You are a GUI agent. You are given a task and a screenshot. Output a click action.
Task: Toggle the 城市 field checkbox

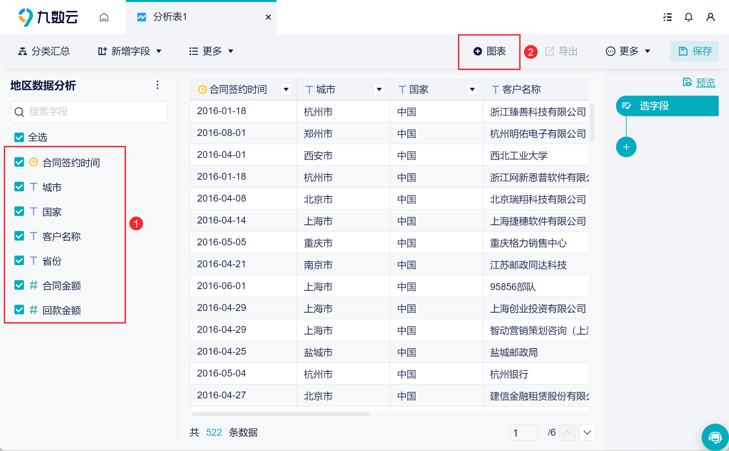click(19, 187)
